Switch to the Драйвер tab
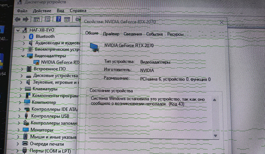 (x=111, y=34)
